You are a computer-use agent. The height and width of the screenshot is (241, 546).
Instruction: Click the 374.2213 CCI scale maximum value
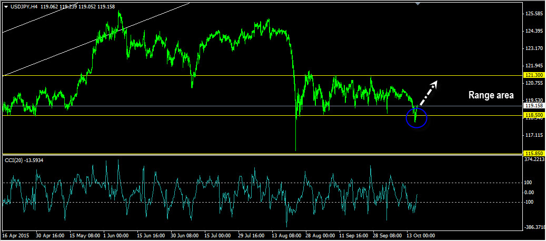535,158
